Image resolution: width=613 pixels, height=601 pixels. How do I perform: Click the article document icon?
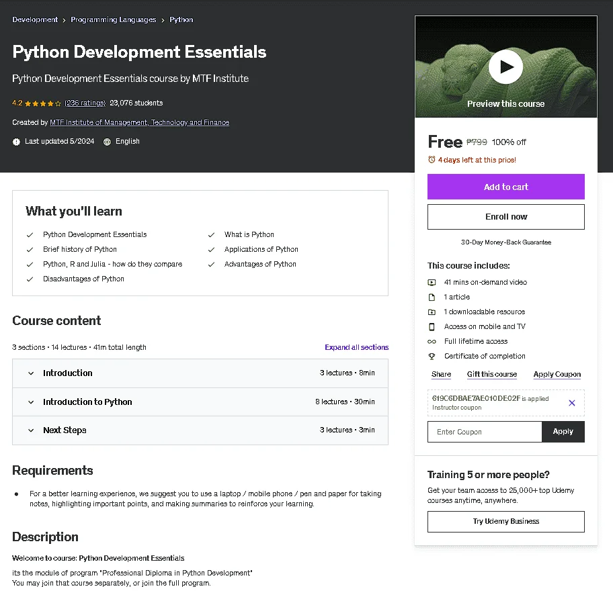(432, 297)
